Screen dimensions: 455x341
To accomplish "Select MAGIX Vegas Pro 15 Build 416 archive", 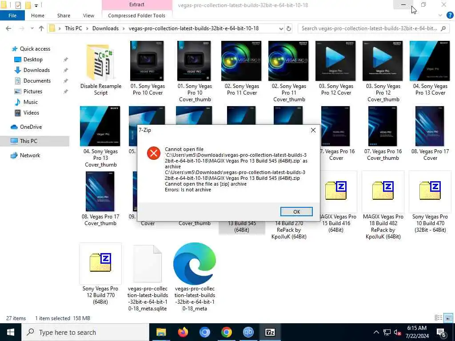I will (x=336, y=202).
